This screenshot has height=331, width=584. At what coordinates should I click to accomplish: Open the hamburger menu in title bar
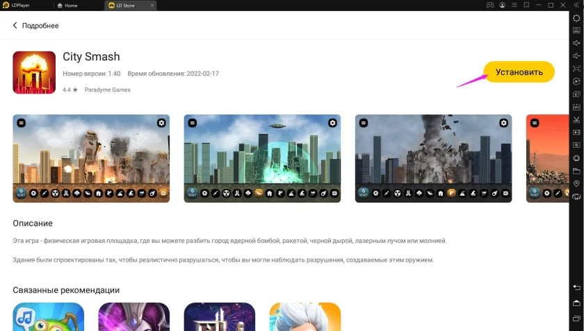(514, 6)
